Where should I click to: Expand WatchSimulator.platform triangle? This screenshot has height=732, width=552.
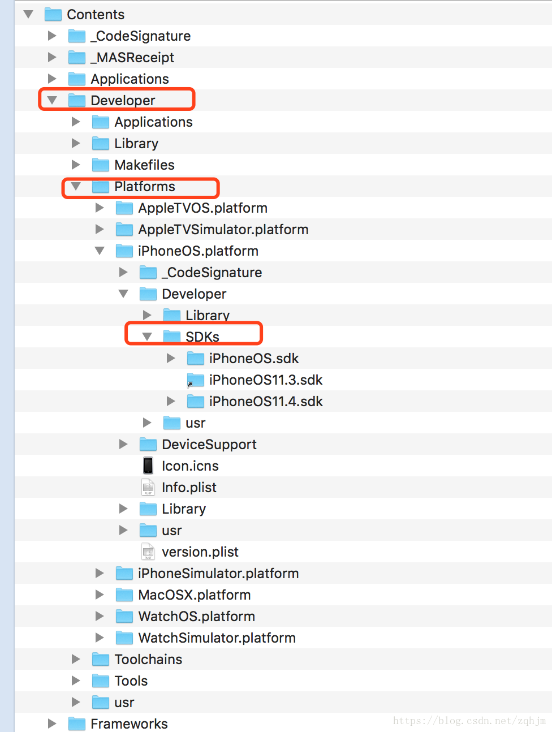pos(100,638)
